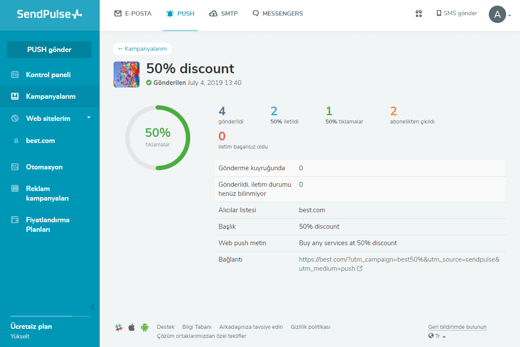Viewport: 520px width, 347px height.
Task: Select best.com site in sidebar
Action: [x=40, y=141]
